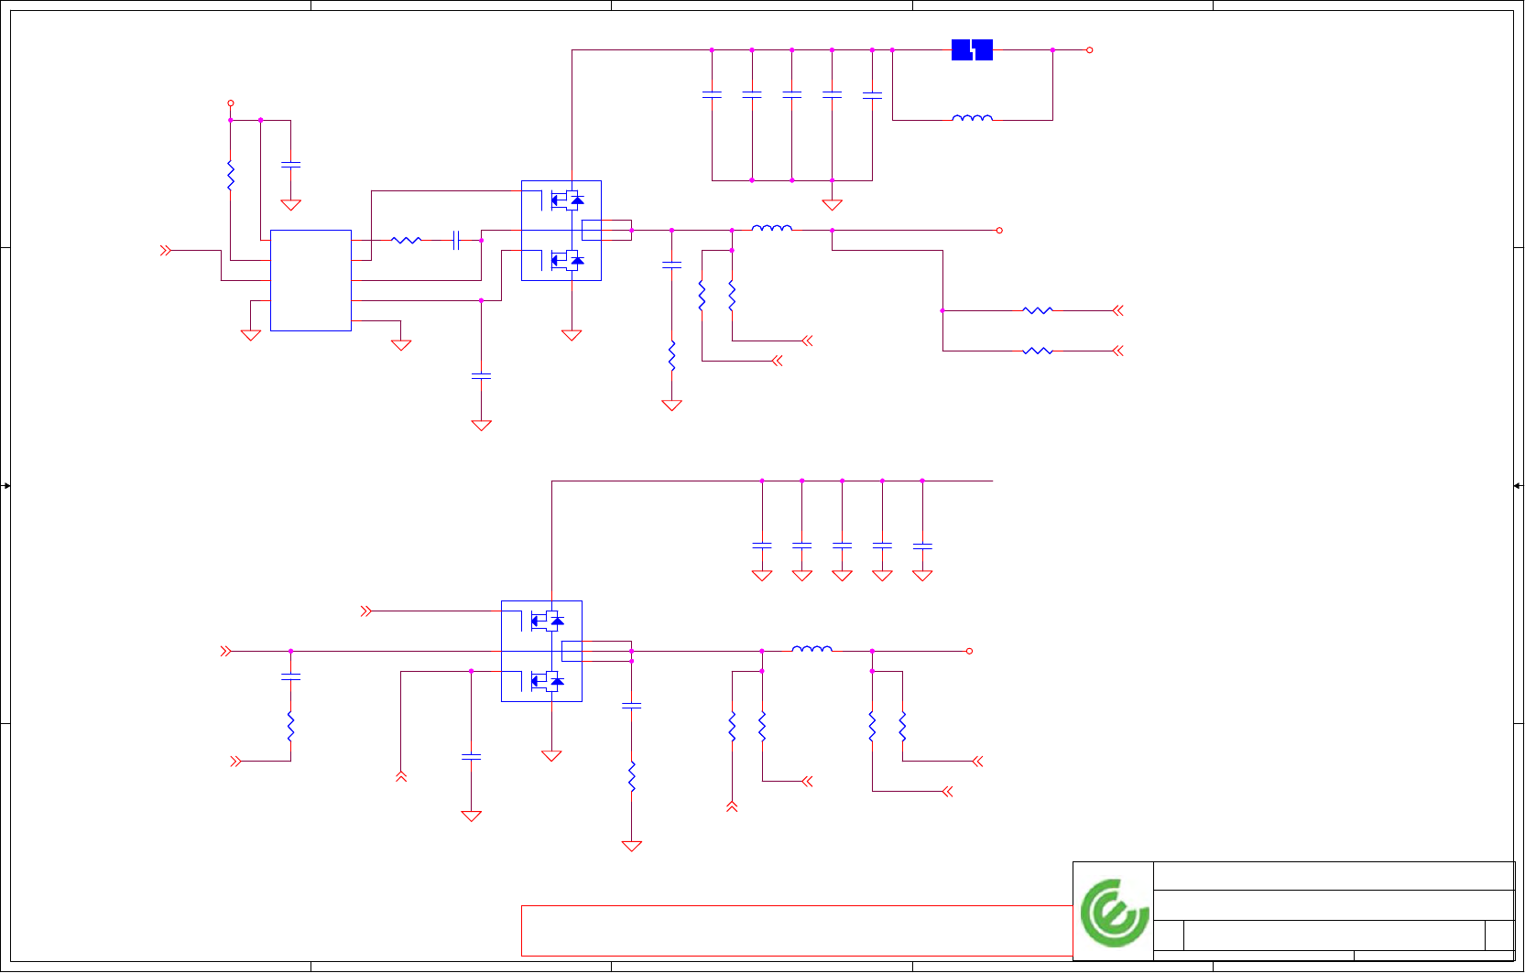Click higher port arrow below the upper inductor

[x=807, y=341]
